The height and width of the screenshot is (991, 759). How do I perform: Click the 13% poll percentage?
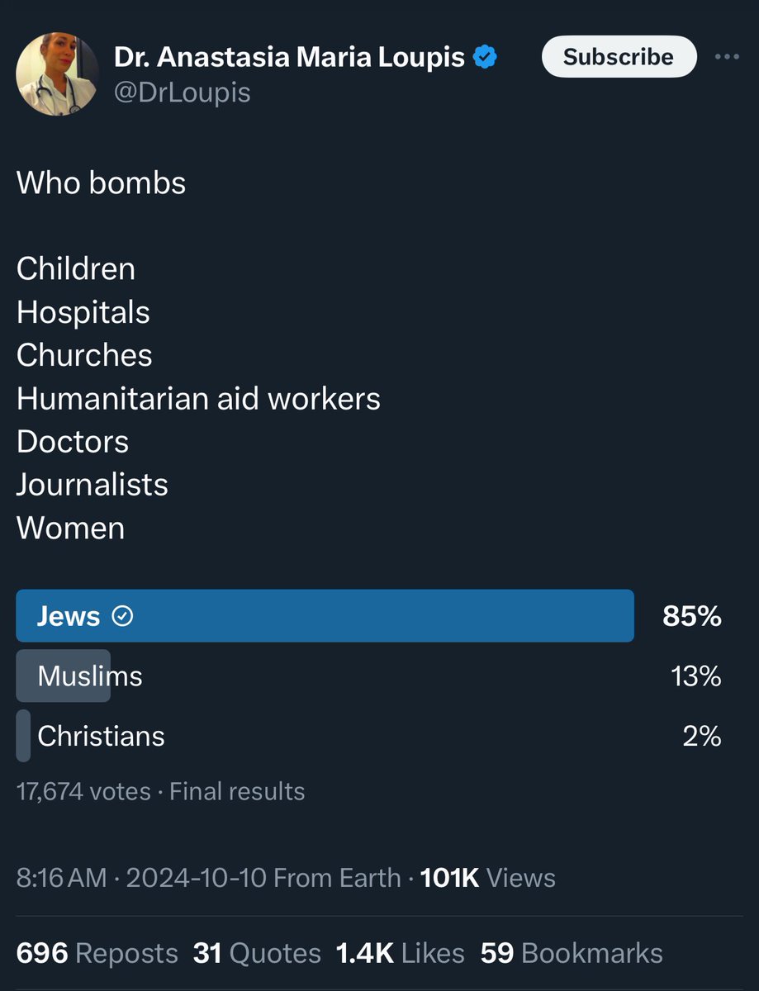(x=696, y=676)
